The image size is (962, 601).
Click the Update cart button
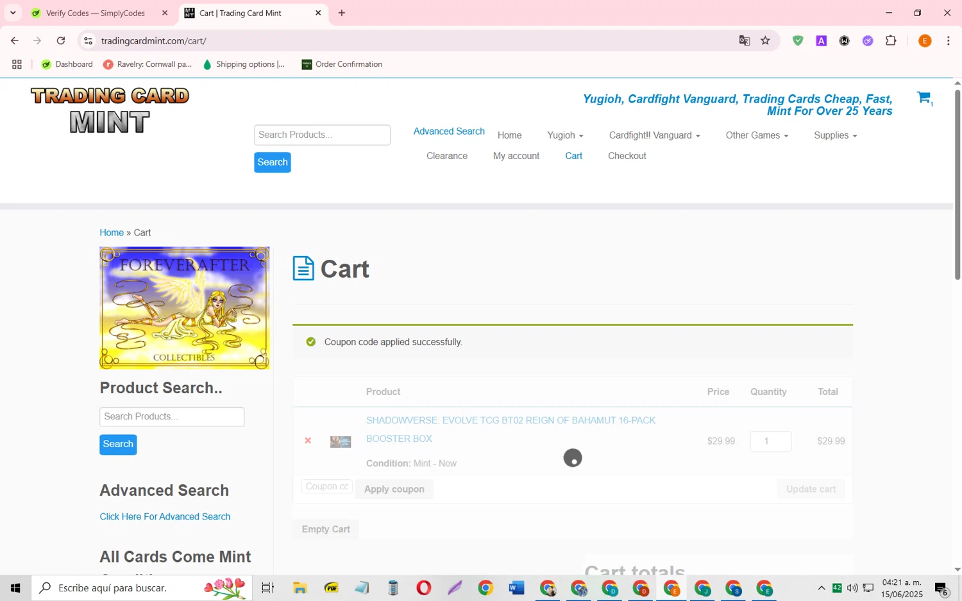coord(811,489)
